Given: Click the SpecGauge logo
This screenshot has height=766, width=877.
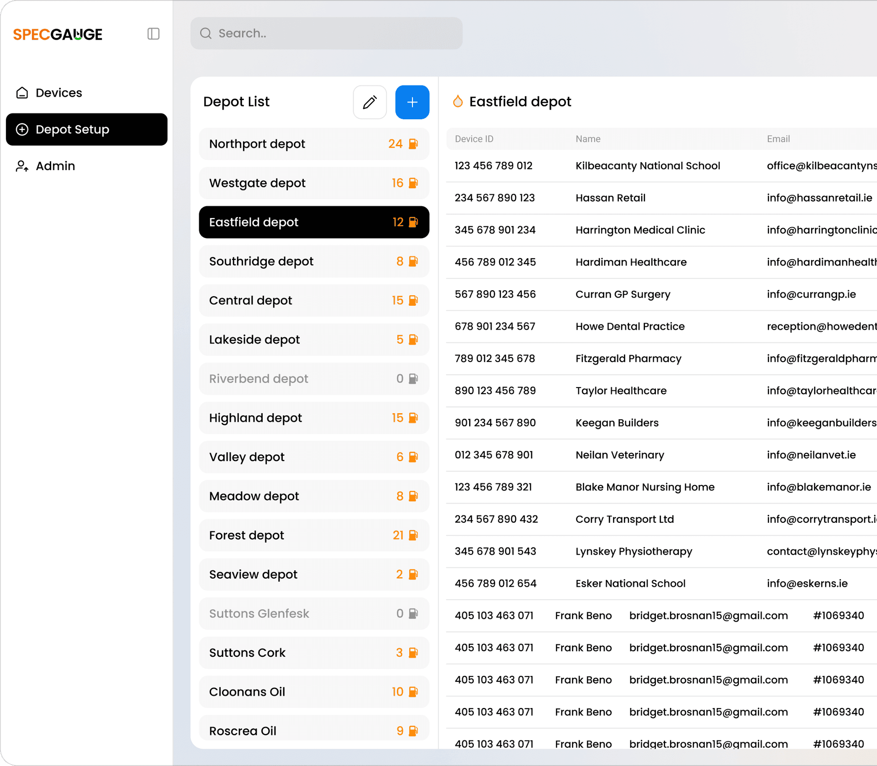Looking at the screenshot, I should (x=58, y=34).
